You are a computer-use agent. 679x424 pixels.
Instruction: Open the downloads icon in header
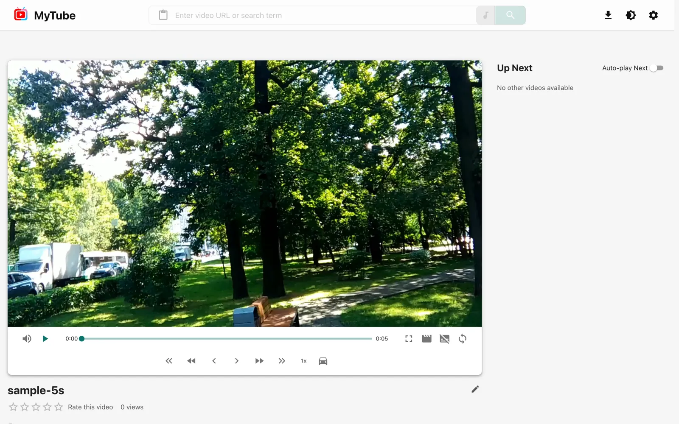tap(608, 15)
